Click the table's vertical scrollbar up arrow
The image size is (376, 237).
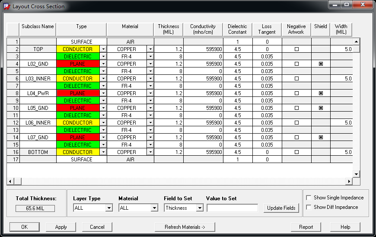click(357, 42)
